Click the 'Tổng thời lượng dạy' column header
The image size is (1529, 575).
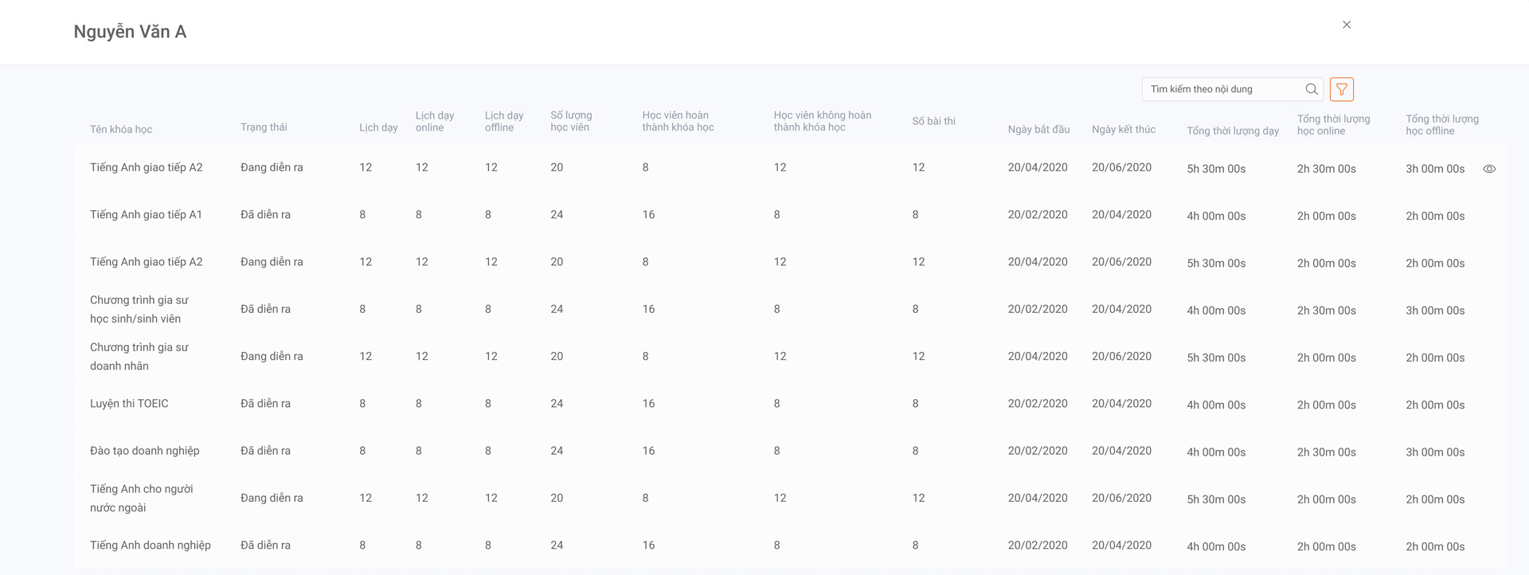[x=1232, y=131]
